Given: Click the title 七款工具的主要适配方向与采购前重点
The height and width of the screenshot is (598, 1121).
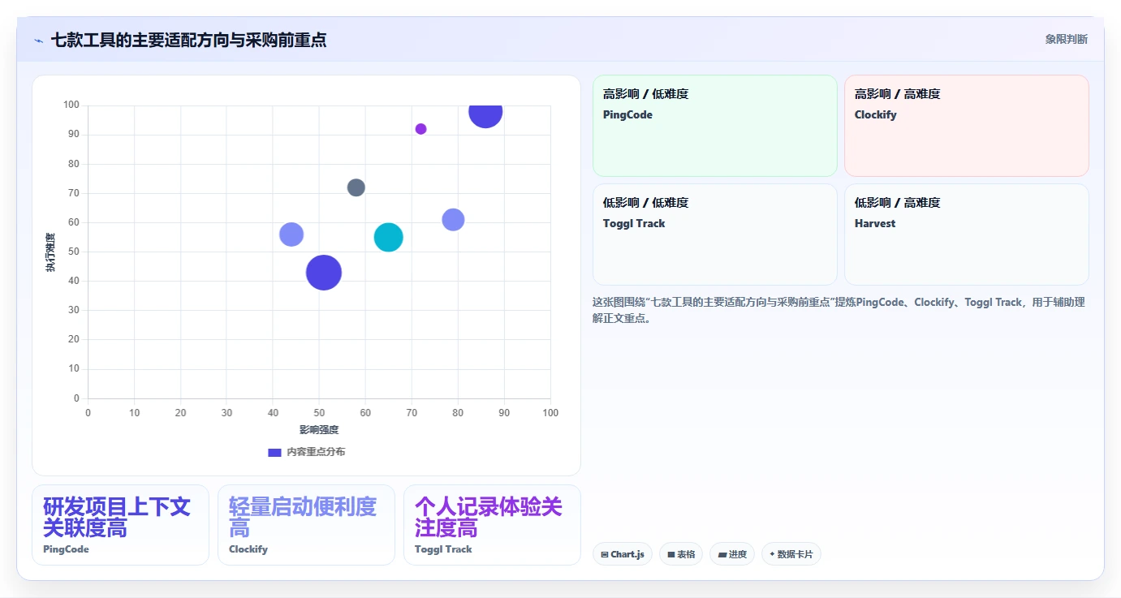Looking at the screenshot, I should [188, 40].
